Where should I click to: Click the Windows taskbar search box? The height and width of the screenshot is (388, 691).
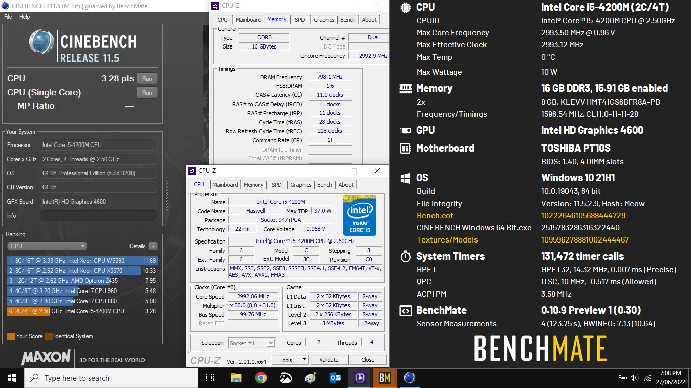pos(111,378)
